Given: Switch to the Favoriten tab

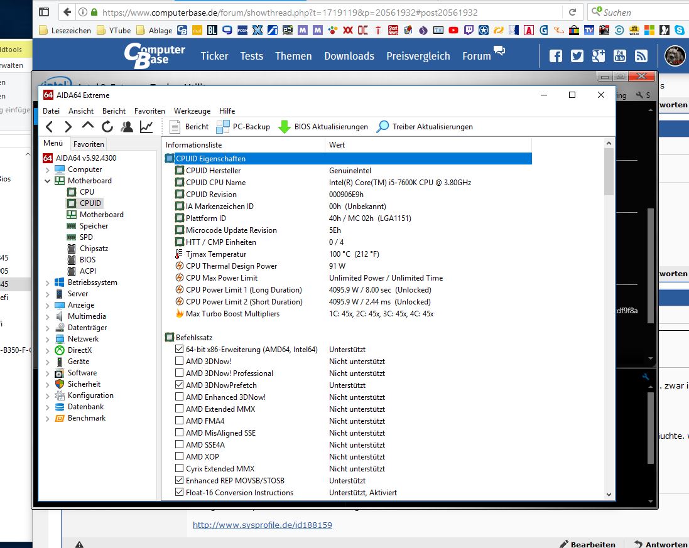Looking at the screenshot, I should [x=89, y=144].
